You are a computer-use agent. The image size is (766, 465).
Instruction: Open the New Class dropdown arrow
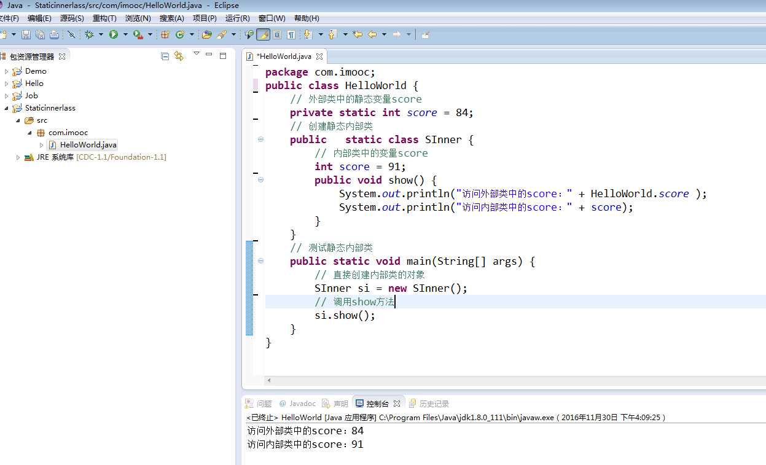point(192,35)
